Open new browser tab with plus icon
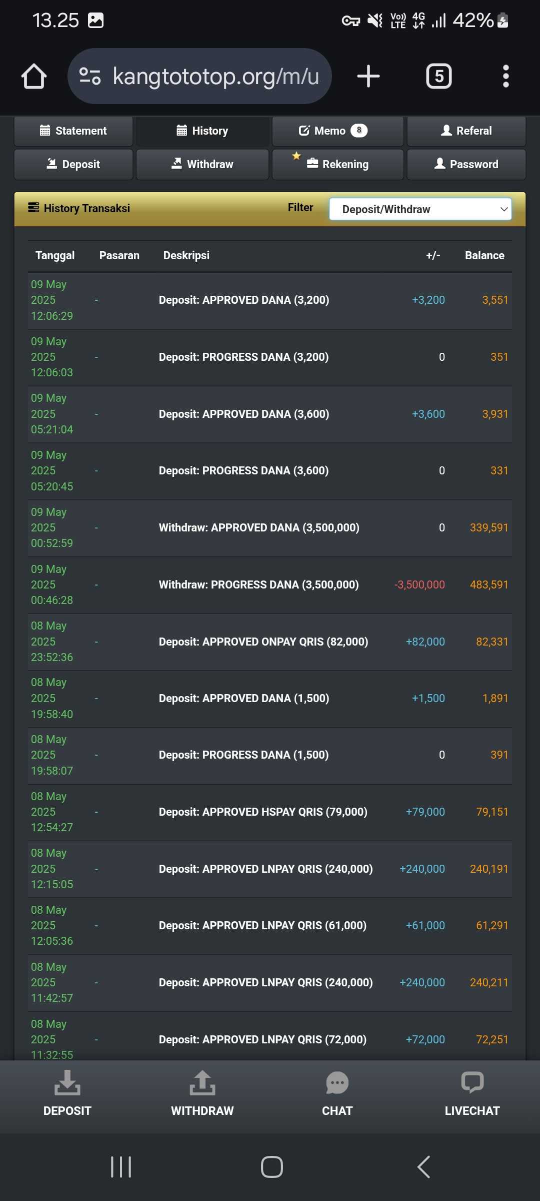 tap(368, 77)
